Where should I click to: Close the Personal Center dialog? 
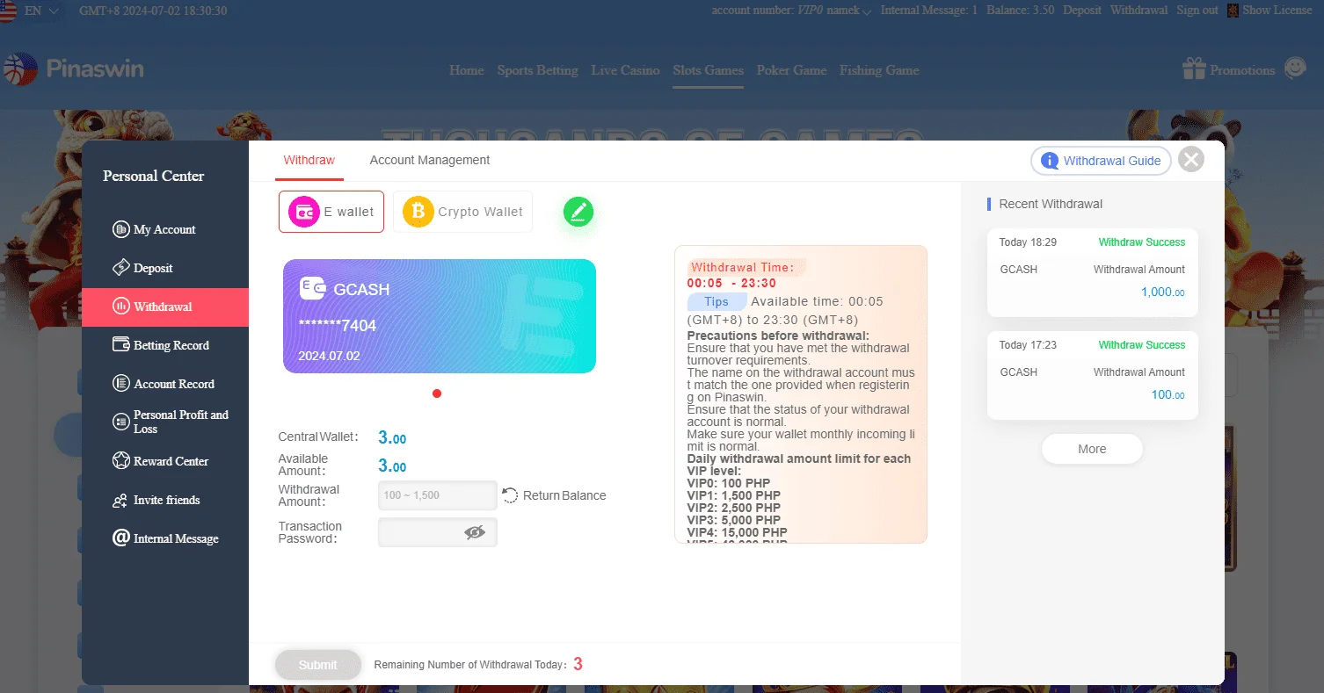pos(1191,159)
